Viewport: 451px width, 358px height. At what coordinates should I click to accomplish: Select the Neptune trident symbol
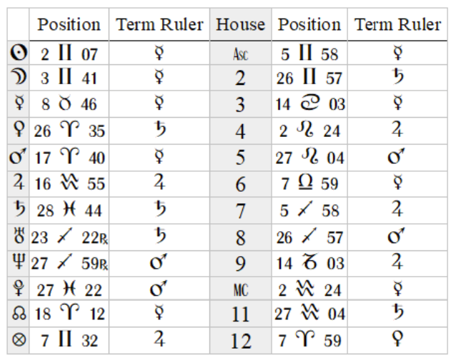(x=19, y=262)
